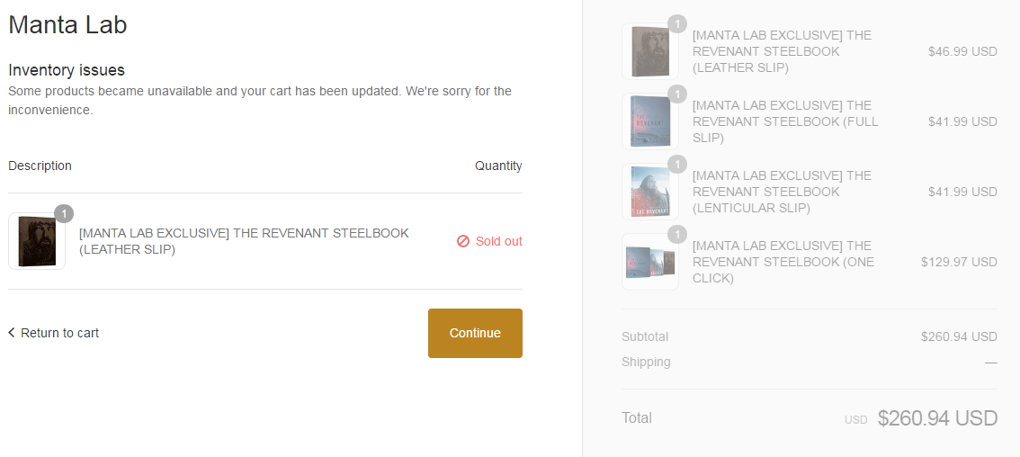Click quantity badge on Full Slip thumbnail
The height and width of the screenshot is (457, 1020).
click(677, 94)
